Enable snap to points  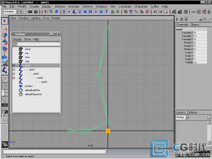136,12
